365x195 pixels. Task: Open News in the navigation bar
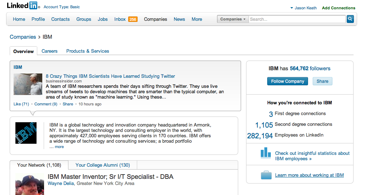click(x=179, y=19)
